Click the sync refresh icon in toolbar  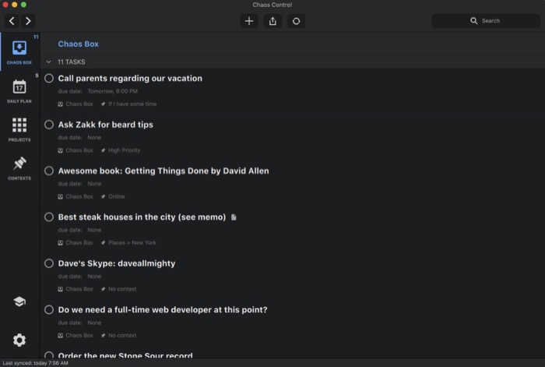tap(296, 21)
